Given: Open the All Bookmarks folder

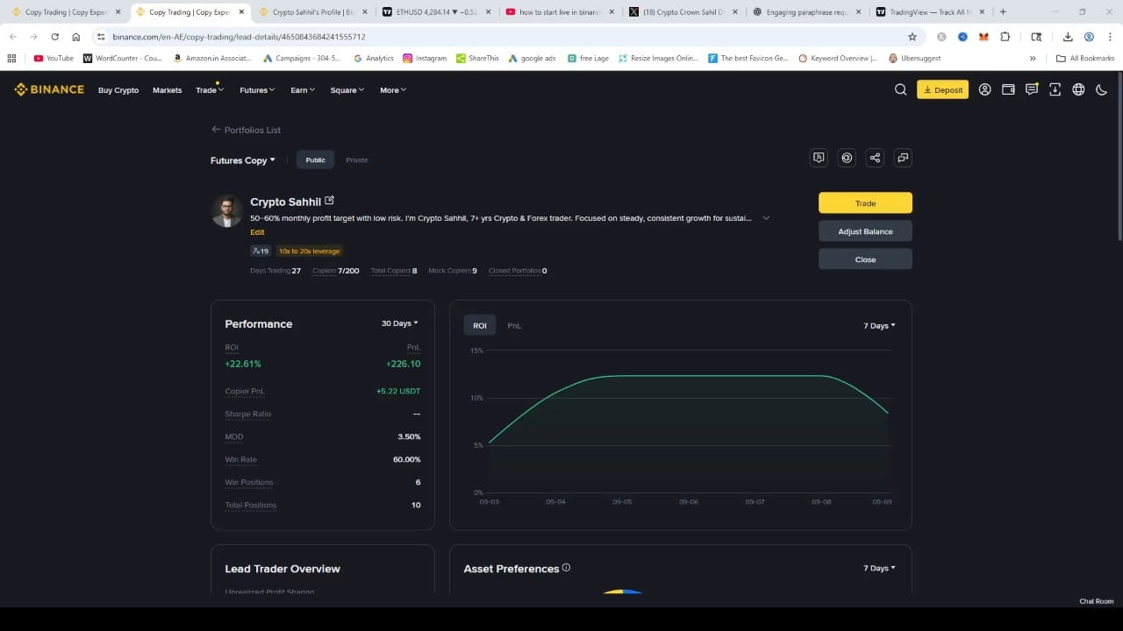Looking at the screenshot, I should point(1085,58).
